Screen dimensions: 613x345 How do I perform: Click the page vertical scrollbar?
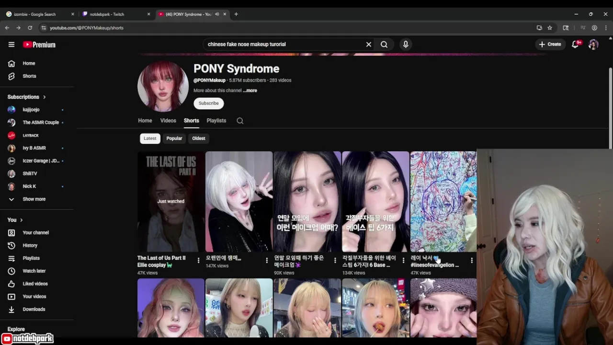(610, 108)
